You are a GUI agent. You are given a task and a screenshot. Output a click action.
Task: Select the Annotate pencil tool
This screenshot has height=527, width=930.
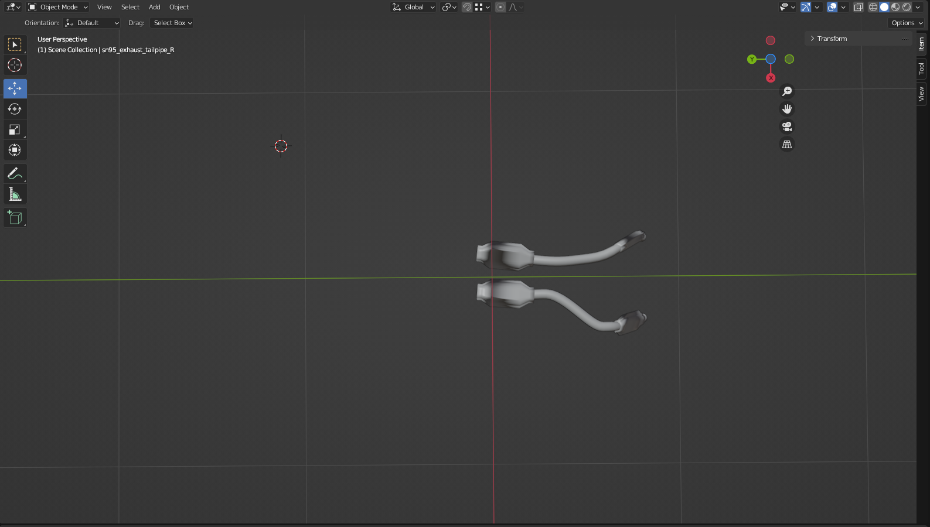point(15,173)
